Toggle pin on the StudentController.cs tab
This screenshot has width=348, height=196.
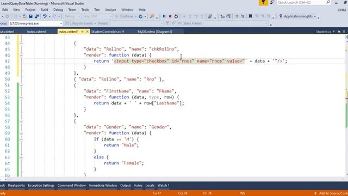click(x=123, y=32)
